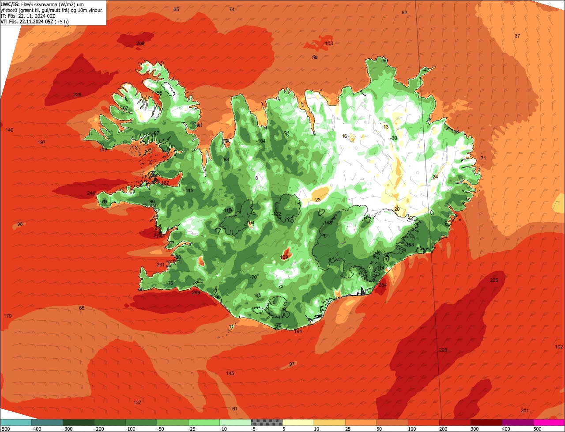Screen dimensions: 565x432
Task: Click the map value '284' on the southeast coast
Action: point(383,285)
